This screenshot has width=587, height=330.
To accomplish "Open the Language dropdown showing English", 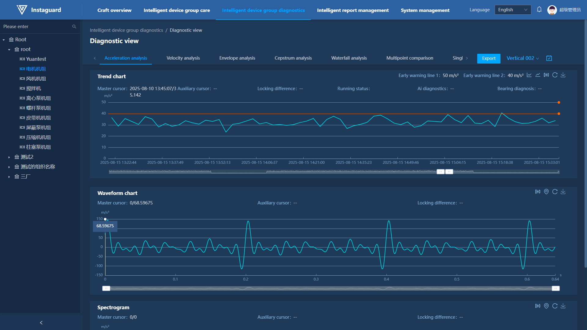I will click(x=513, y=10).
